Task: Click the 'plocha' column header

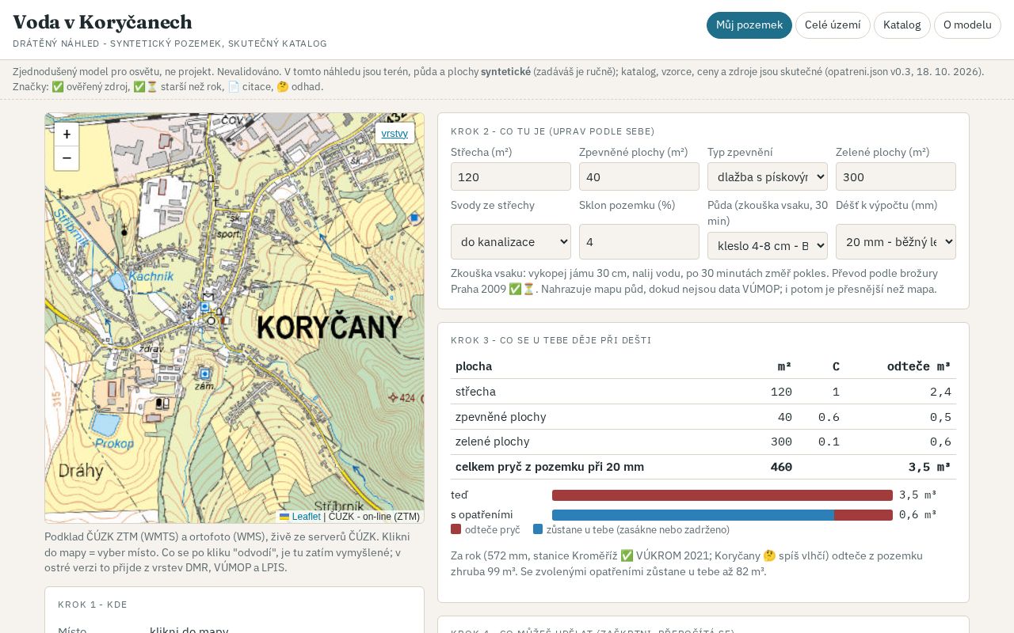Action: point(474,366)
